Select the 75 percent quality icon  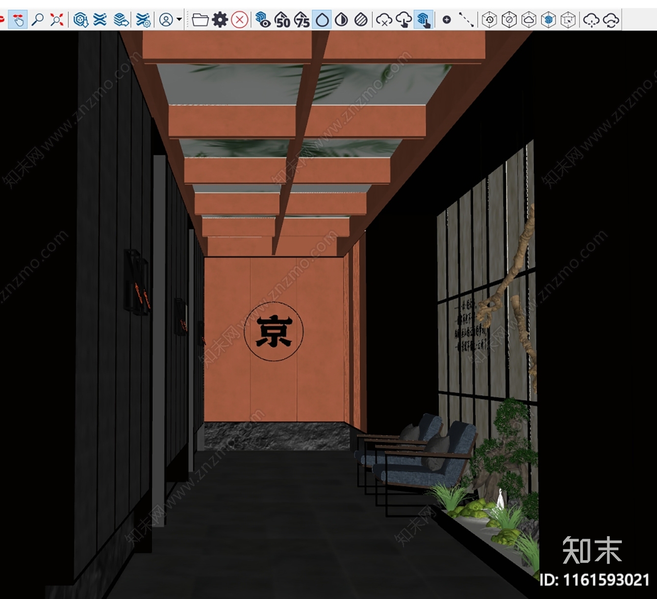click(x=302, y=20)
